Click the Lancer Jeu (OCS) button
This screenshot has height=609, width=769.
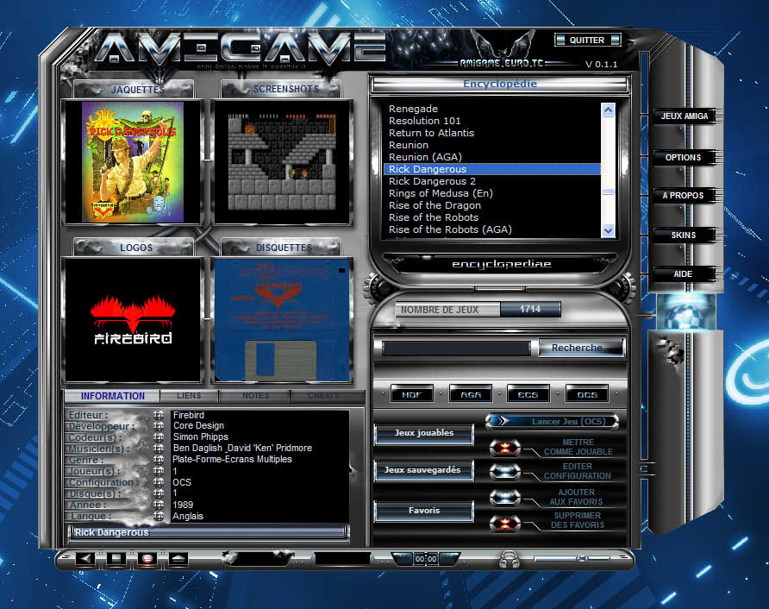552,421
